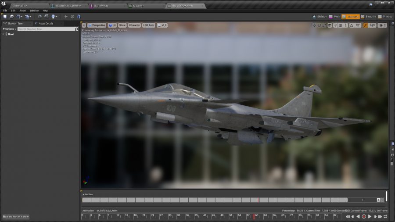The image size is (395, 222).
Task: Click the Animation mode button
Action: [350, 17]
